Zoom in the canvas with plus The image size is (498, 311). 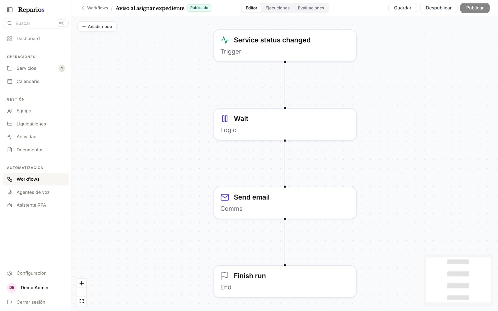click(81, 283)
